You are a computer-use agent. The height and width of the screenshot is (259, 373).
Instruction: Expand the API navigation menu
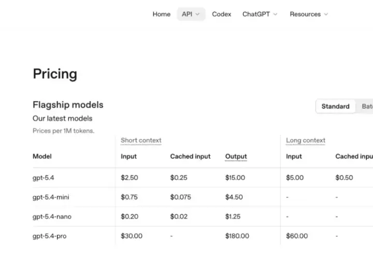191,15
